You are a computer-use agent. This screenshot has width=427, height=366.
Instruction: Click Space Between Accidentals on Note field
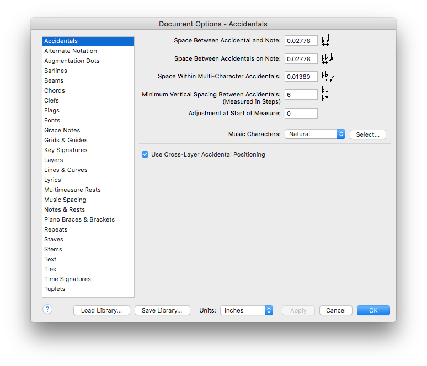pyautogui.click(x=301, y=59)
